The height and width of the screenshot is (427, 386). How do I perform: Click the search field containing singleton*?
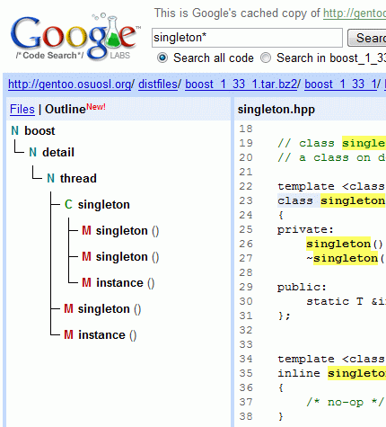(247, 38)
